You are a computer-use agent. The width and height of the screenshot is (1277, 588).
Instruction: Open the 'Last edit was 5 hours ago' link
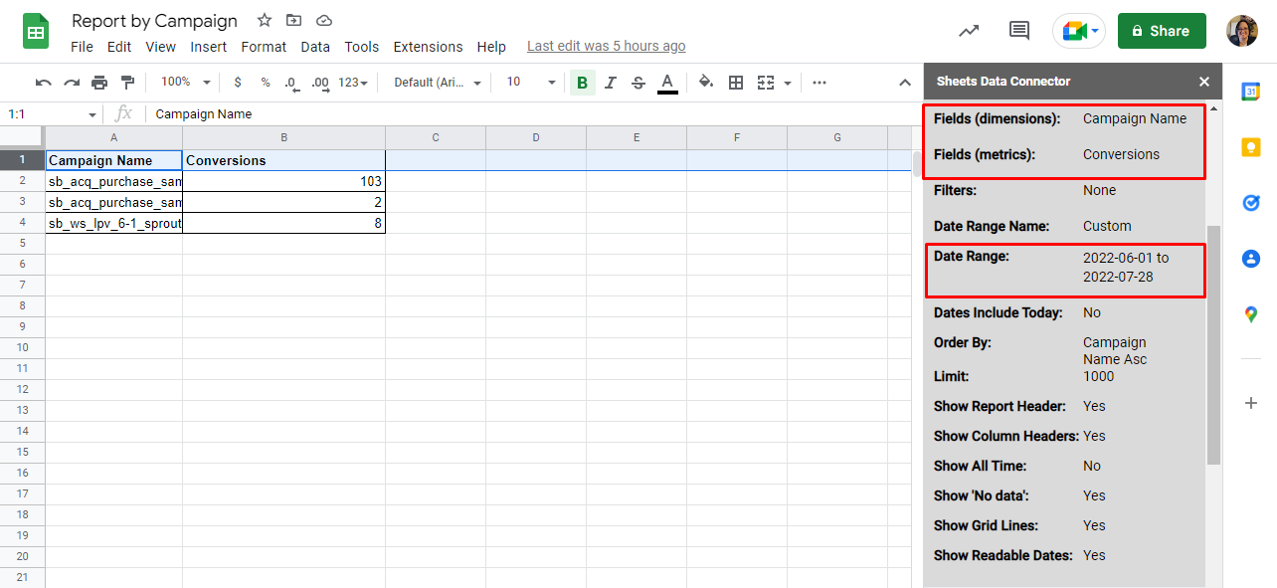[606, 47]
